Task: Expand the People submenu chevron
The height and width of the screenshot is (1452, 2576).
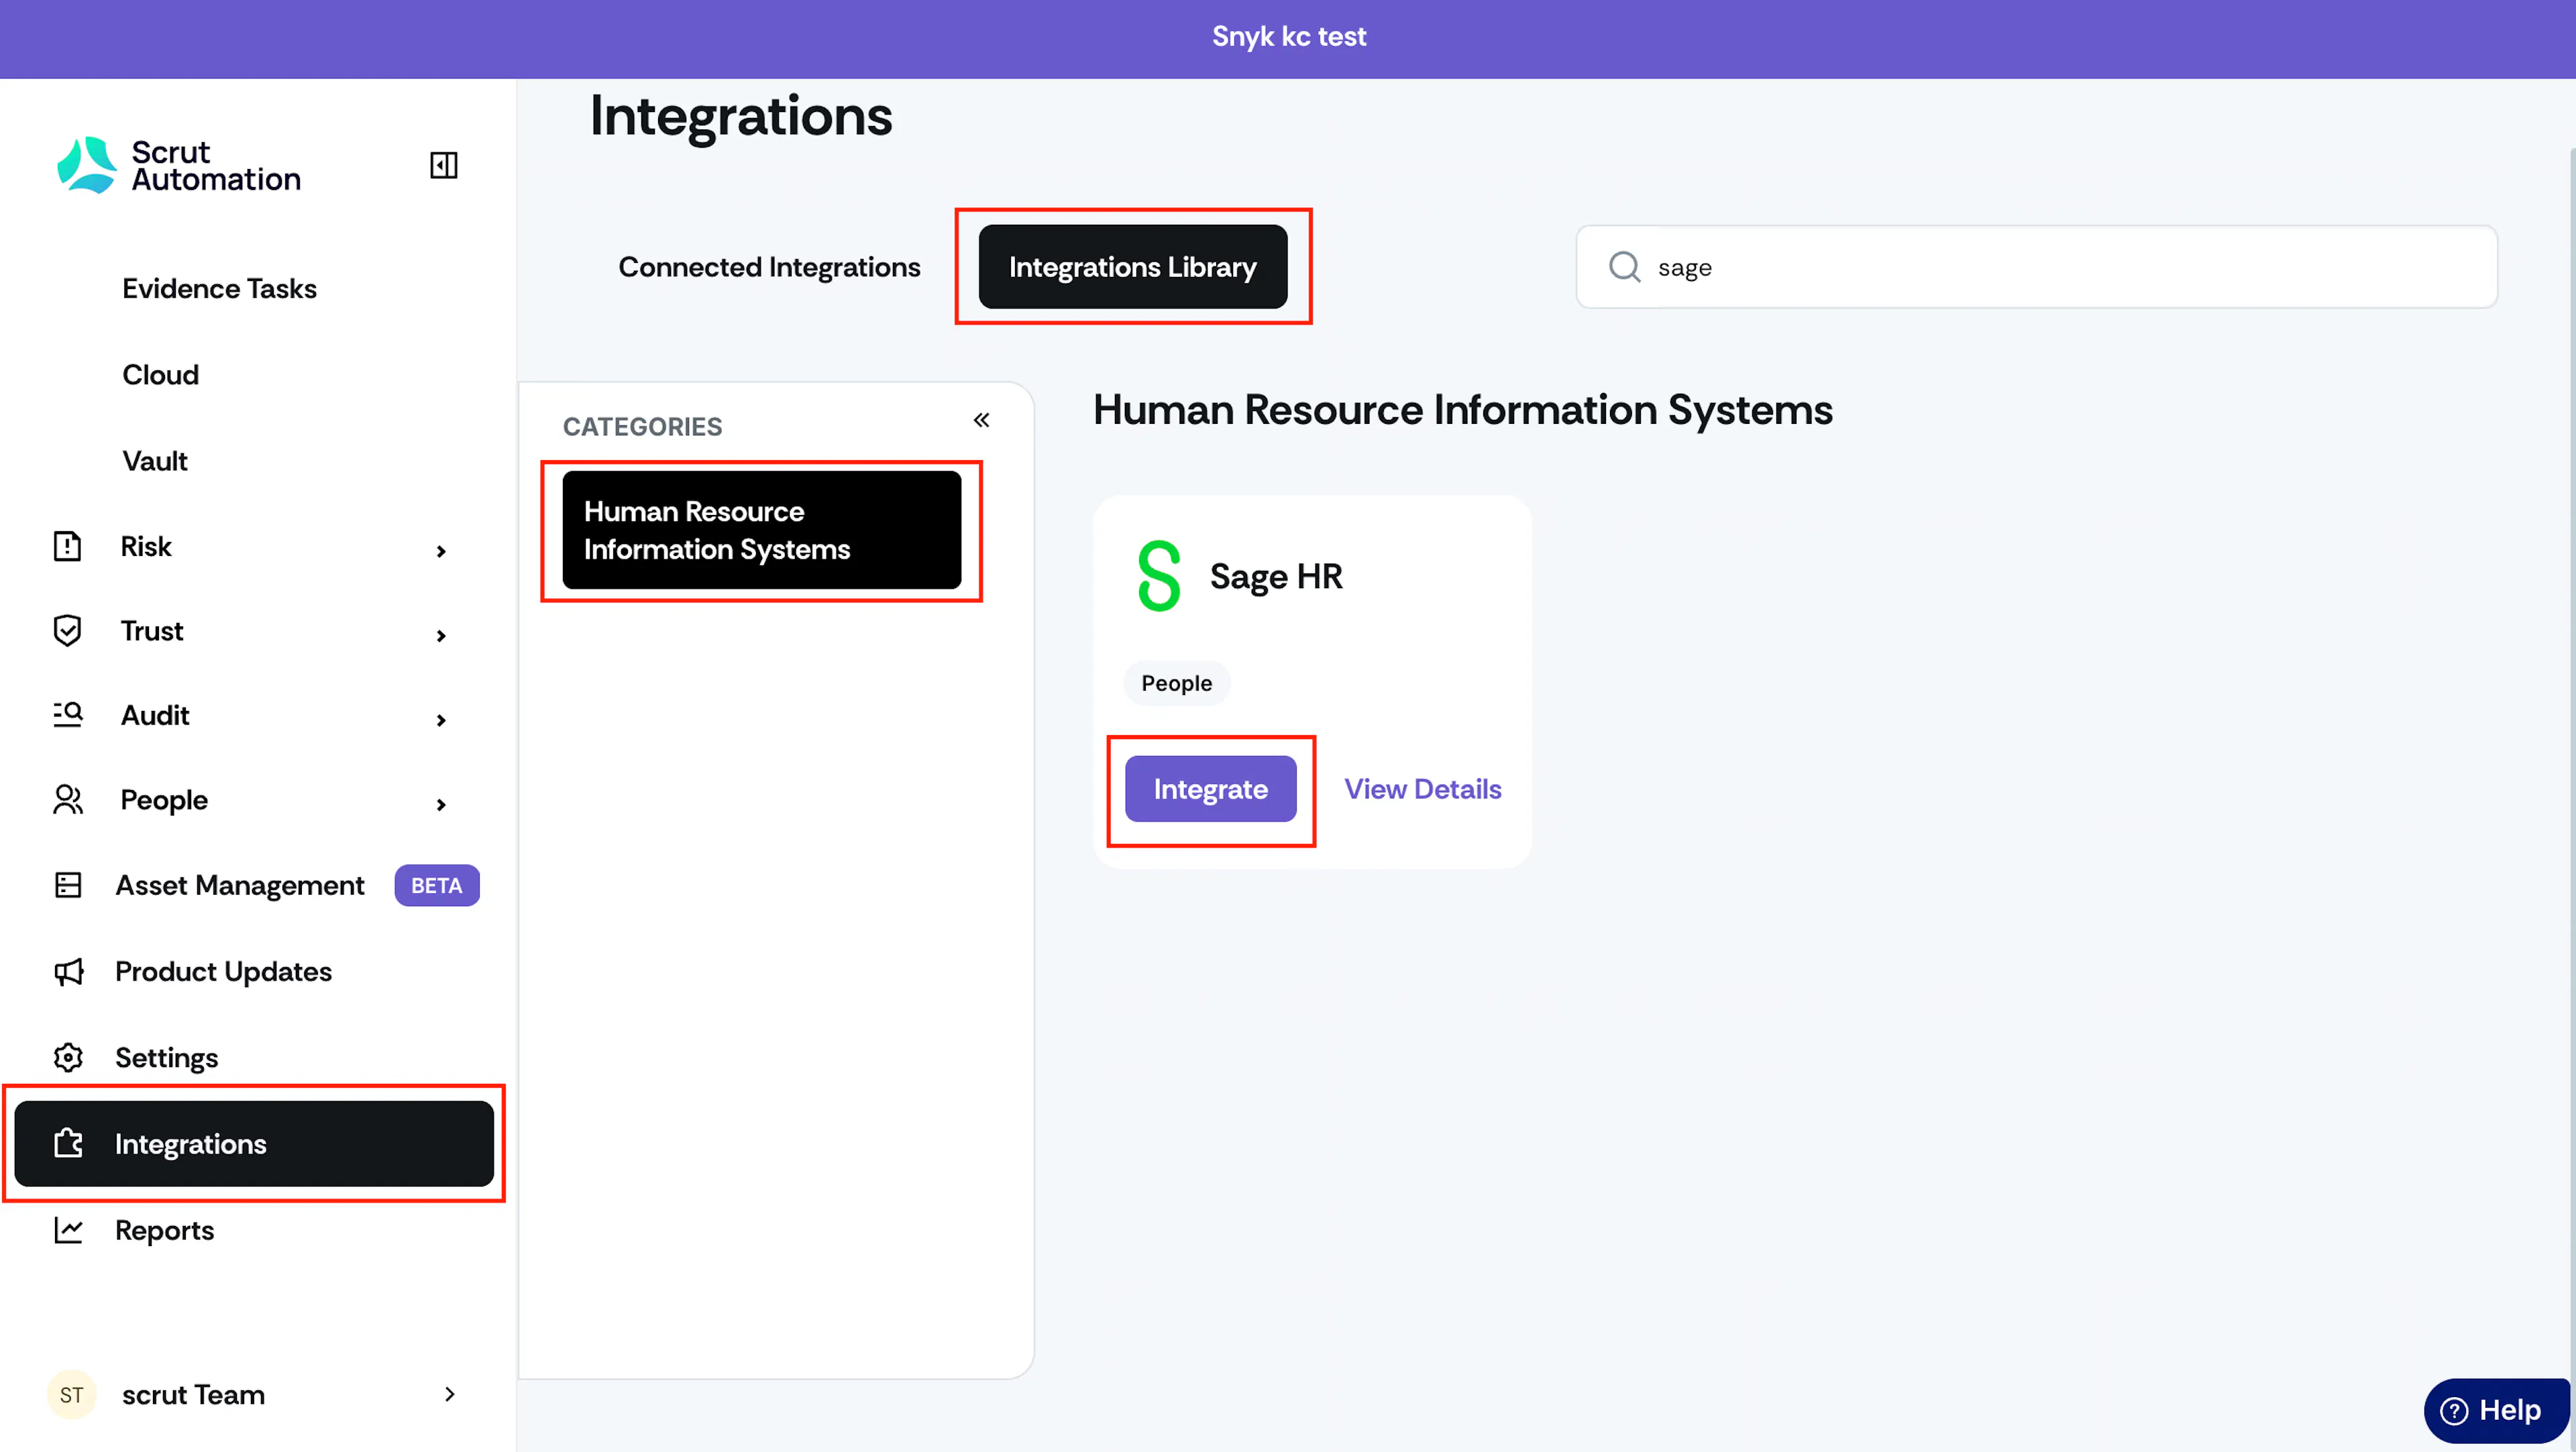Action: 441,804
